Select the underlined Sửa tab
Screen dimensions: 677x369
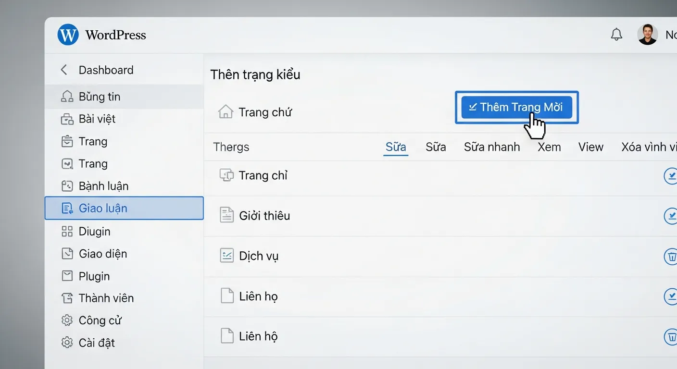(x=396, y=147)
